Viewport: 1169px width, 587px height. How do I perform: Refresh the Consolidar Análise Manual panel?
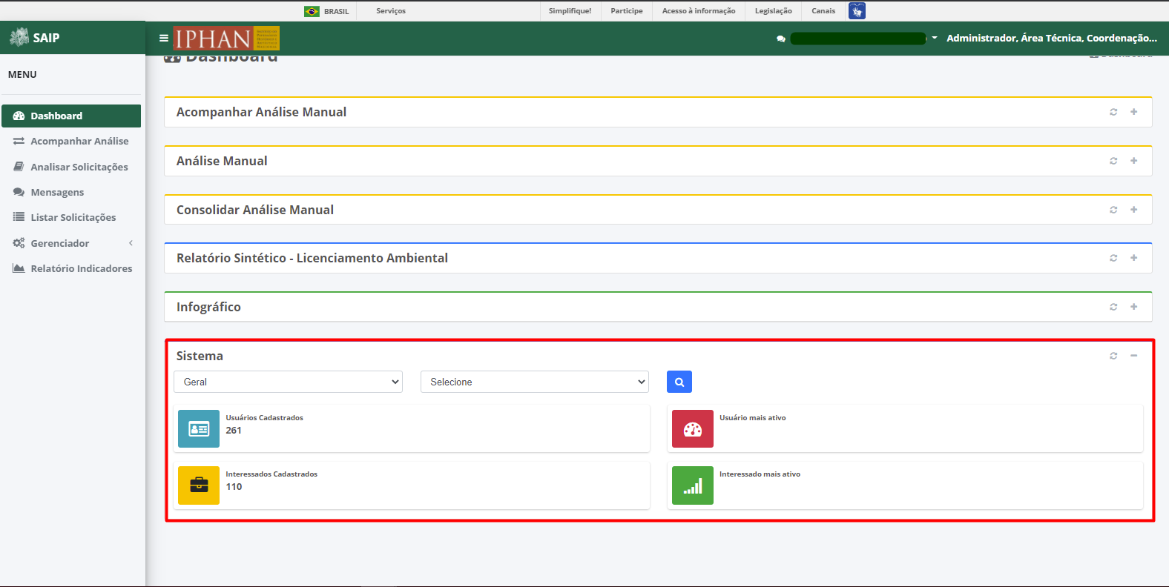(x=1113, y=210)
